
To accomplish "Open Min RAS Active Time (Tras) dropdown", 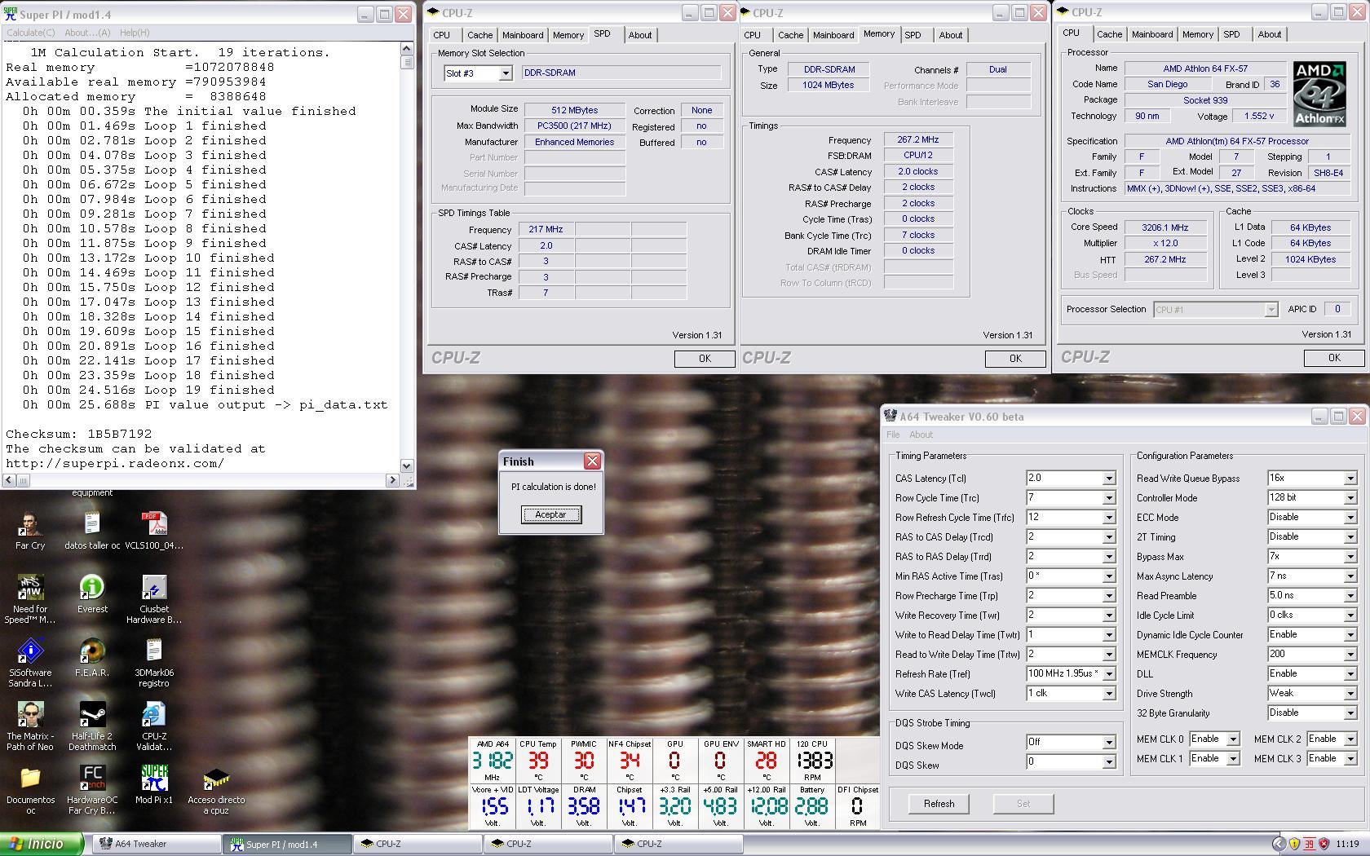I will (1109, 576).
